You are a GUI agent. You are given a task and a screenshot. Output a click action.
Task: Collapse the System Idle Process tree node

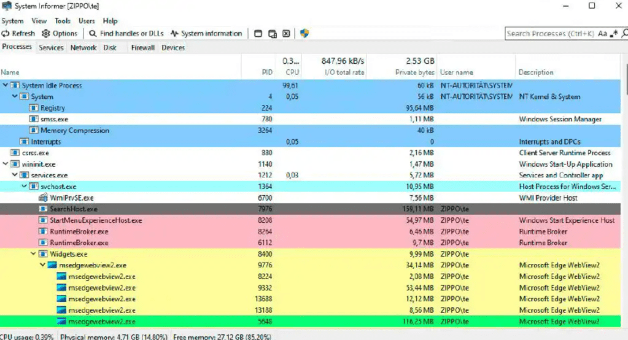point(6,85)
